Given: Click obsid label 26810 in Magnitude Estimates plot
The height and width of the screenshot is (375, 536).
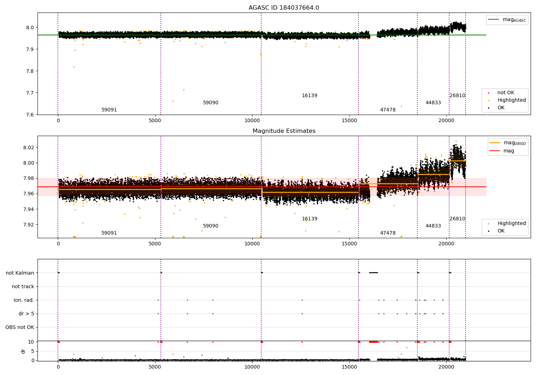Looking at the screenshot, I should pos(457,219).
